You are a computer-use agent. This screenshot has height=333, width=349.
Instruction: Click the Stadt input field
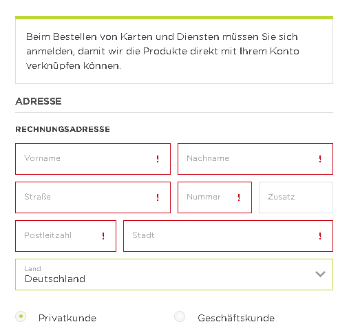(228, 236)
